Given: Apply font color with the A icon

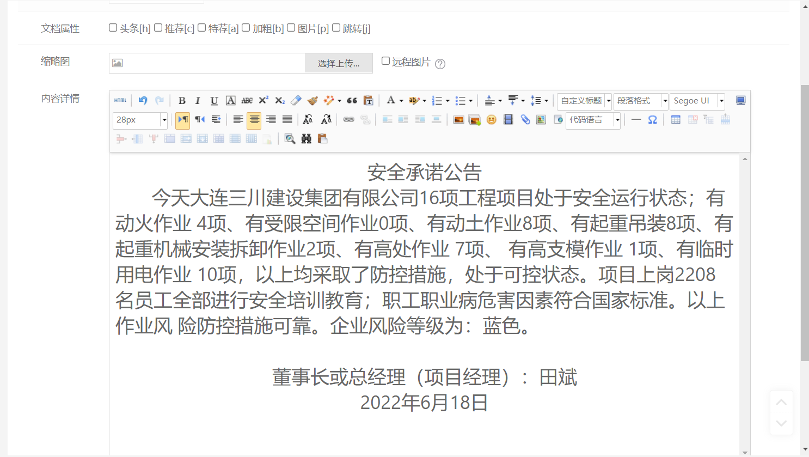Looking at the screenshot, I should point(391,101).
